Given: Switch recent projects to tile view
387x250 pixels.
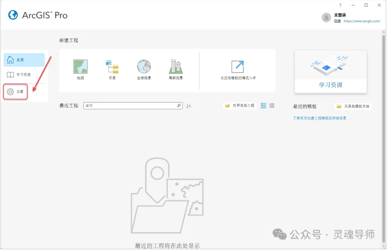Looking at the screenshot, I should 272,106.
